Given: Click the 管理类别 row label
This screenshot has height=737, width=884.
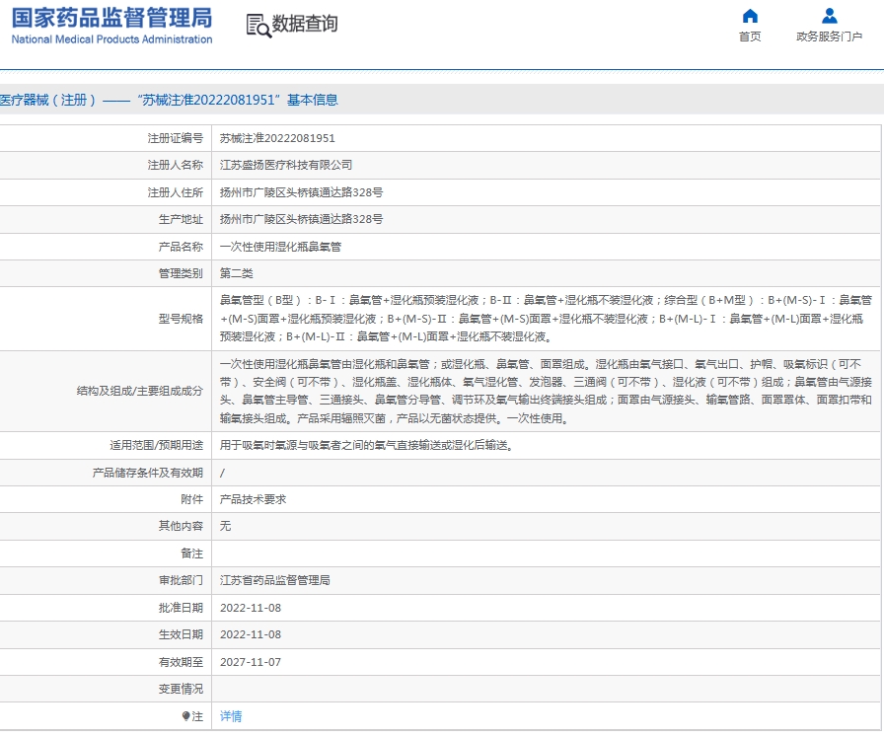Looking at the screenshot, I should tap(181, 273).
